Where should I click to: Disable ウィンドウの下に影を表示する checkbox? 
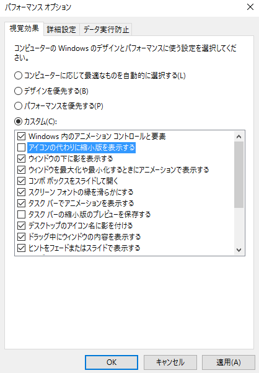[21, 159]
